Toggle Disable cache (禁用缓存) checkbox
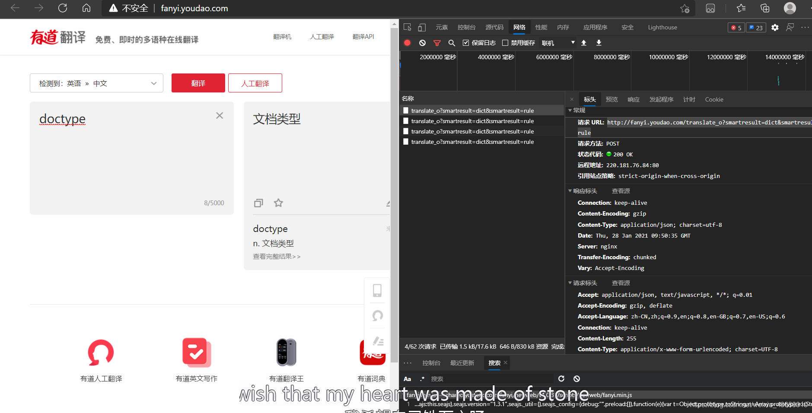The image size is (812, 413). pos(505,43)
